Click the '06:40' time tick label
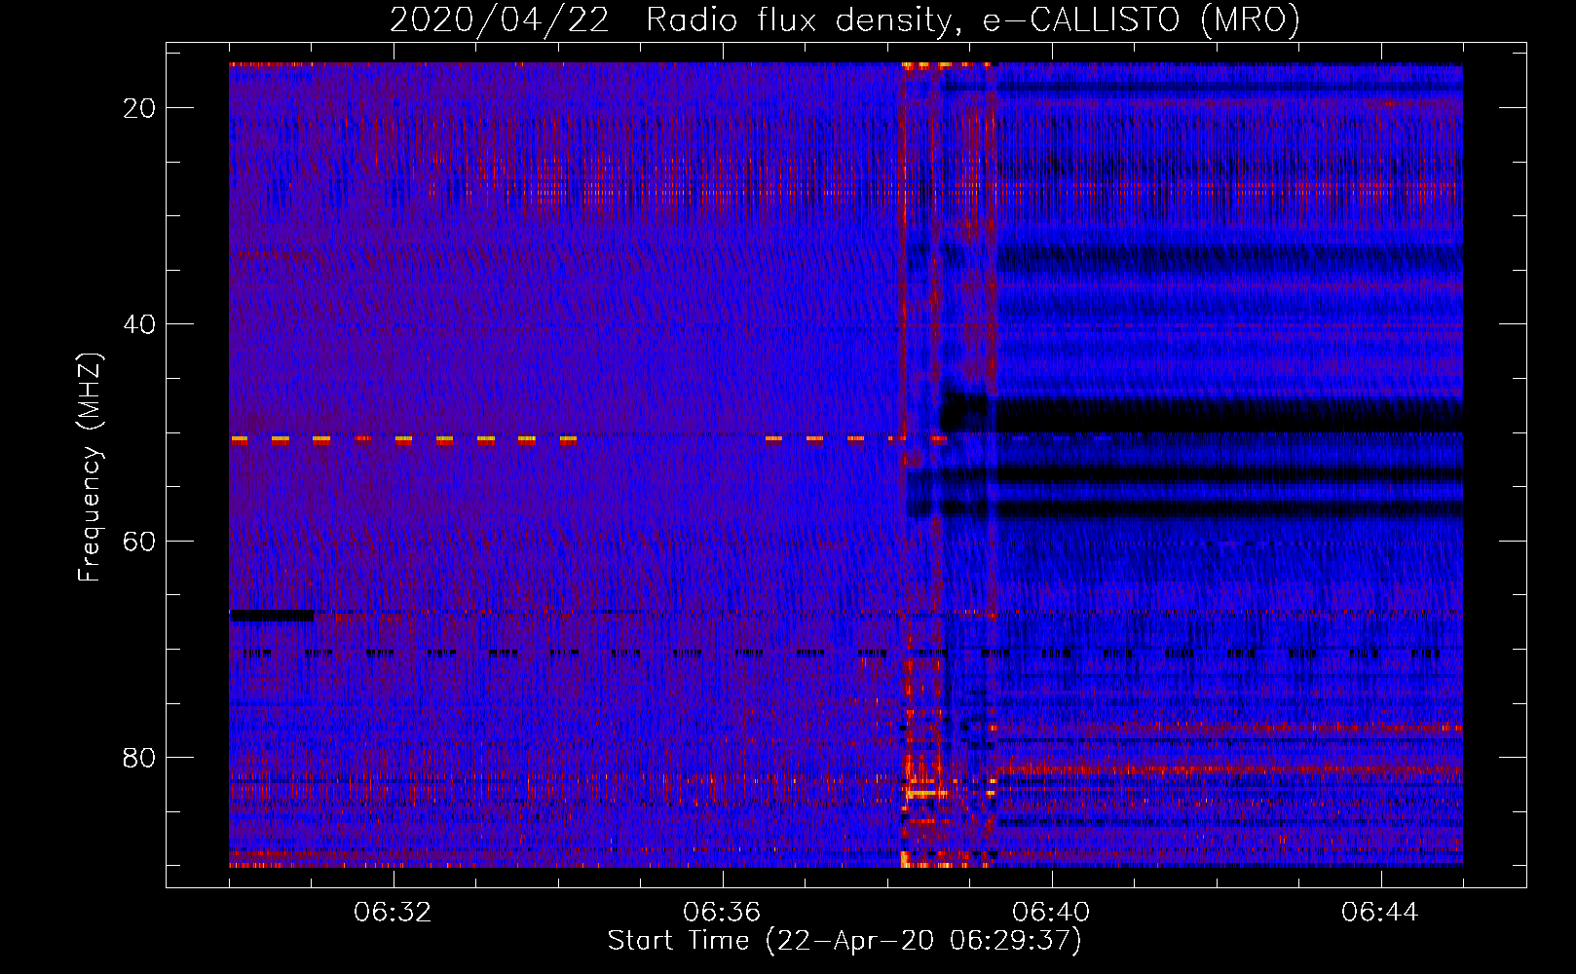 [1051, 913]
